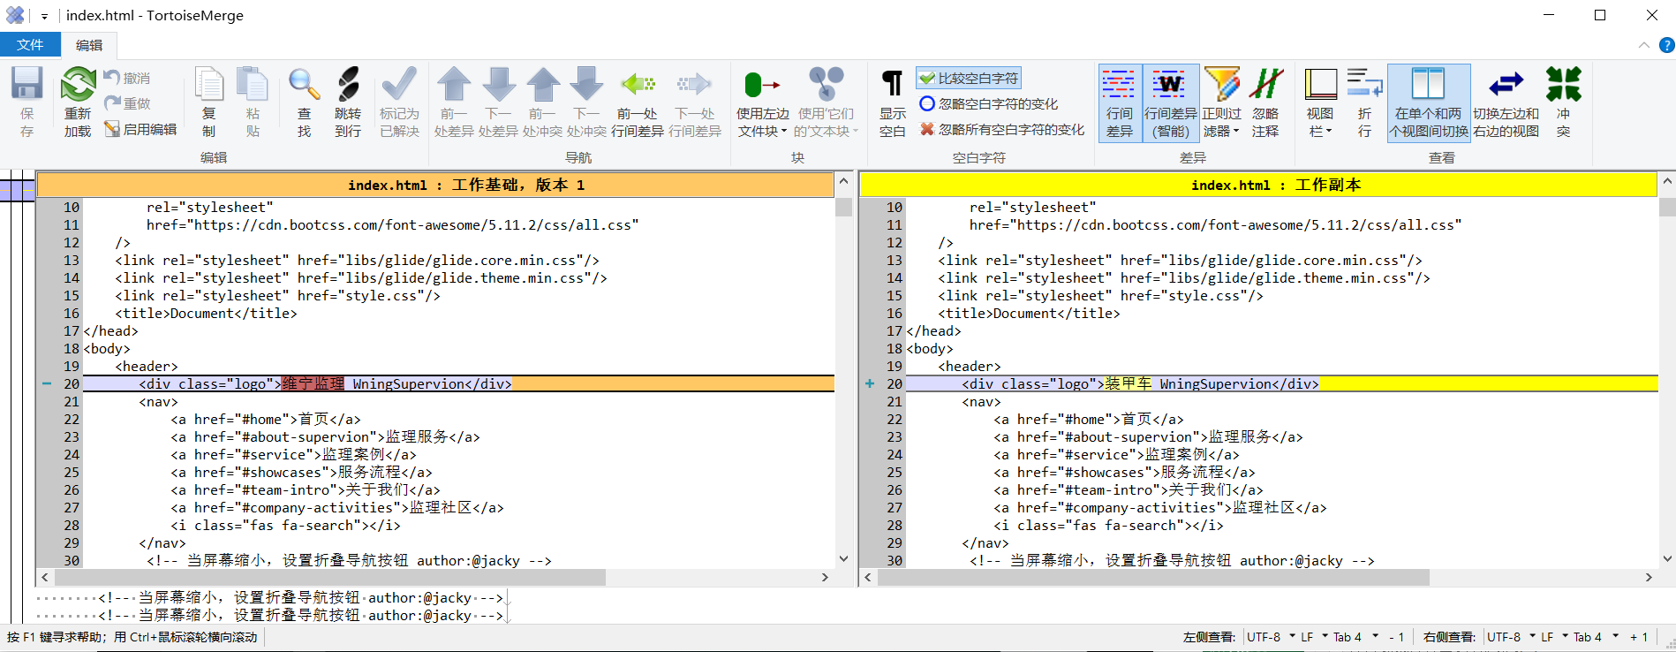Open the Regex filter (正则过滤器) dropdown
1676x652 pixels.
1222,103
